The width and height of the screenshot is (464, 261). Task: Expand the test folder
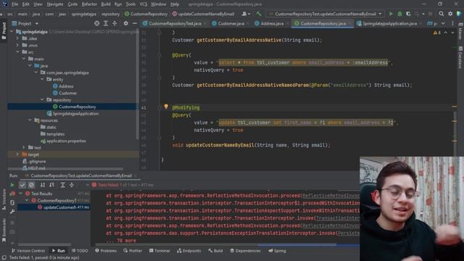click(x=24, y=147)
